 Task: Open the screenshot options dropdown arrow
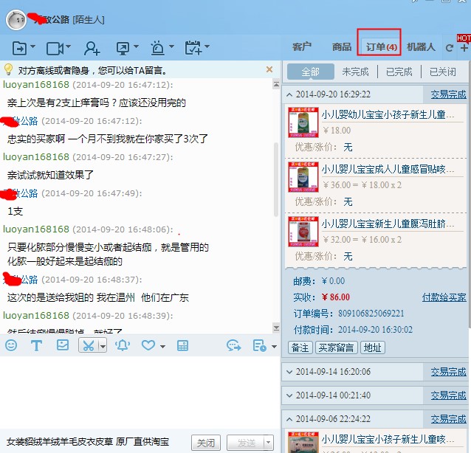(103, 346)
